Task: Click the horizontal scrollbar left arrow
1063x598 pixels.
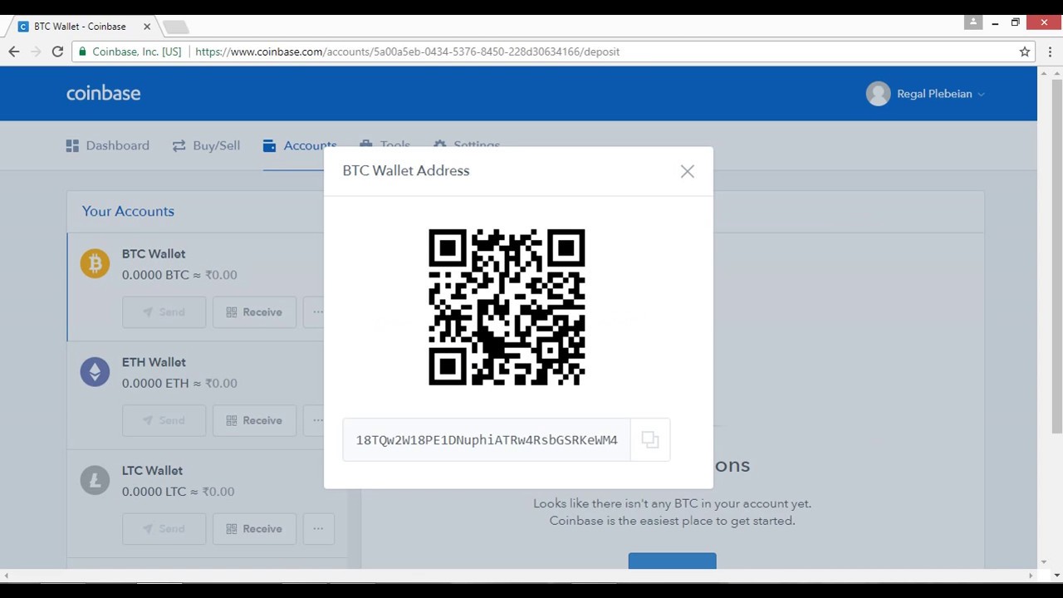Action: coord(7,575)
